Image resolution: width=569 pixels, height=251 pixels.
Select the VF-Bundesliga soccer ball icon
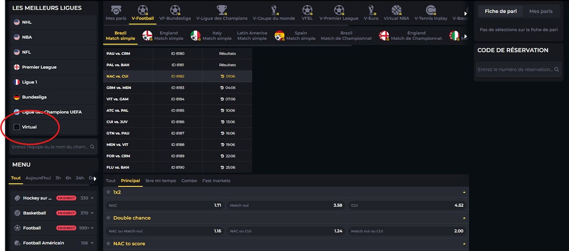point(175,10)
